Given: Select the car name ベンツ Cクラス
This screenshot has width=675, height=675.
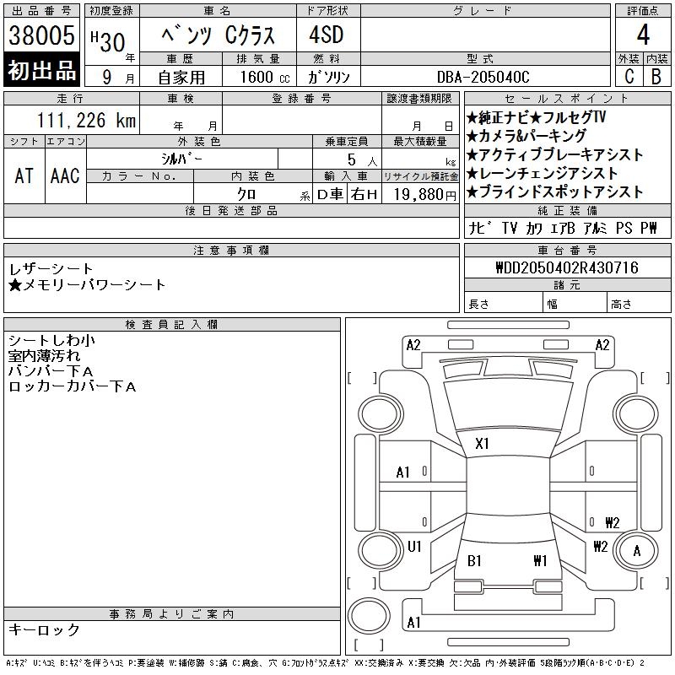Looking at the screenshot, I should 218,35.
